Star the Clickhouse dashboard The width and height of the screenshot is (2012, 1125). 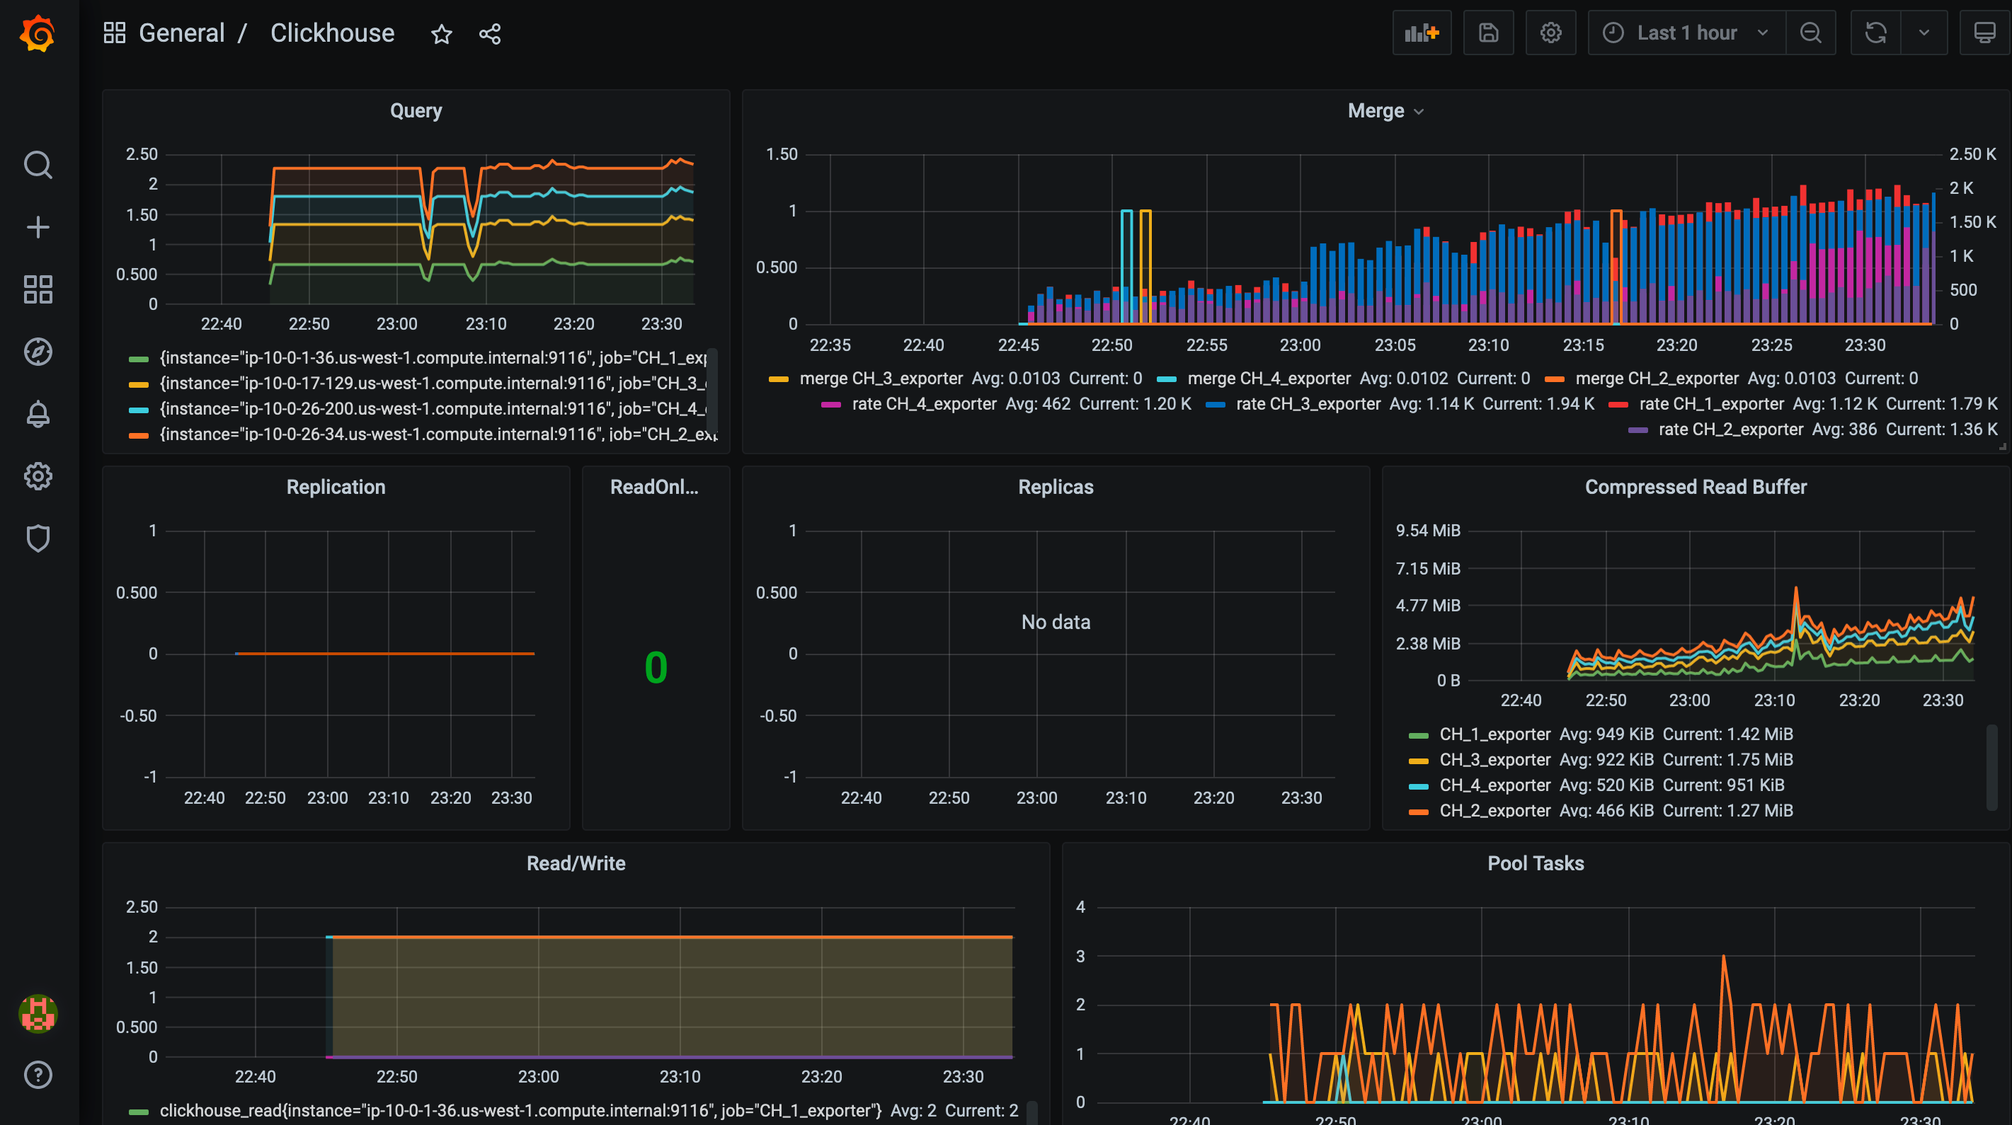pyautogui.click(x=441, y=33)
